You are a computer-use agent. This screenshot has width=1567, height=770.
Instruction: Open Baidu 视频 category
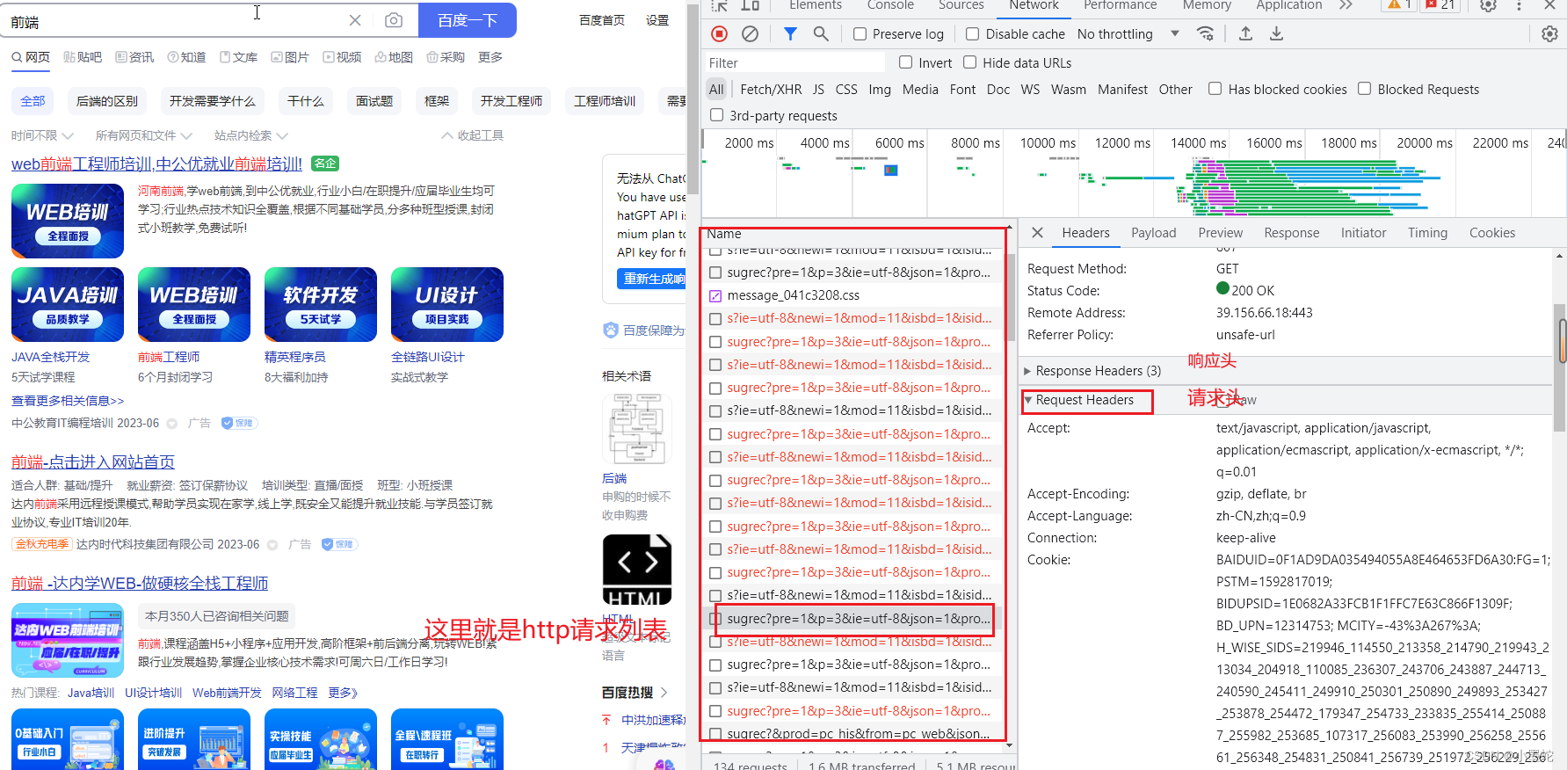click(x=342, y=57)
